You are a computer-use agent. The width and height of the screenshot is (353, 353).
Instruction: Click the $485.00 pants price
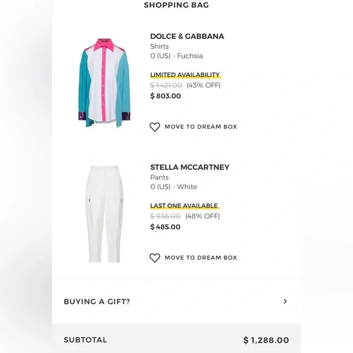(166, 227)
